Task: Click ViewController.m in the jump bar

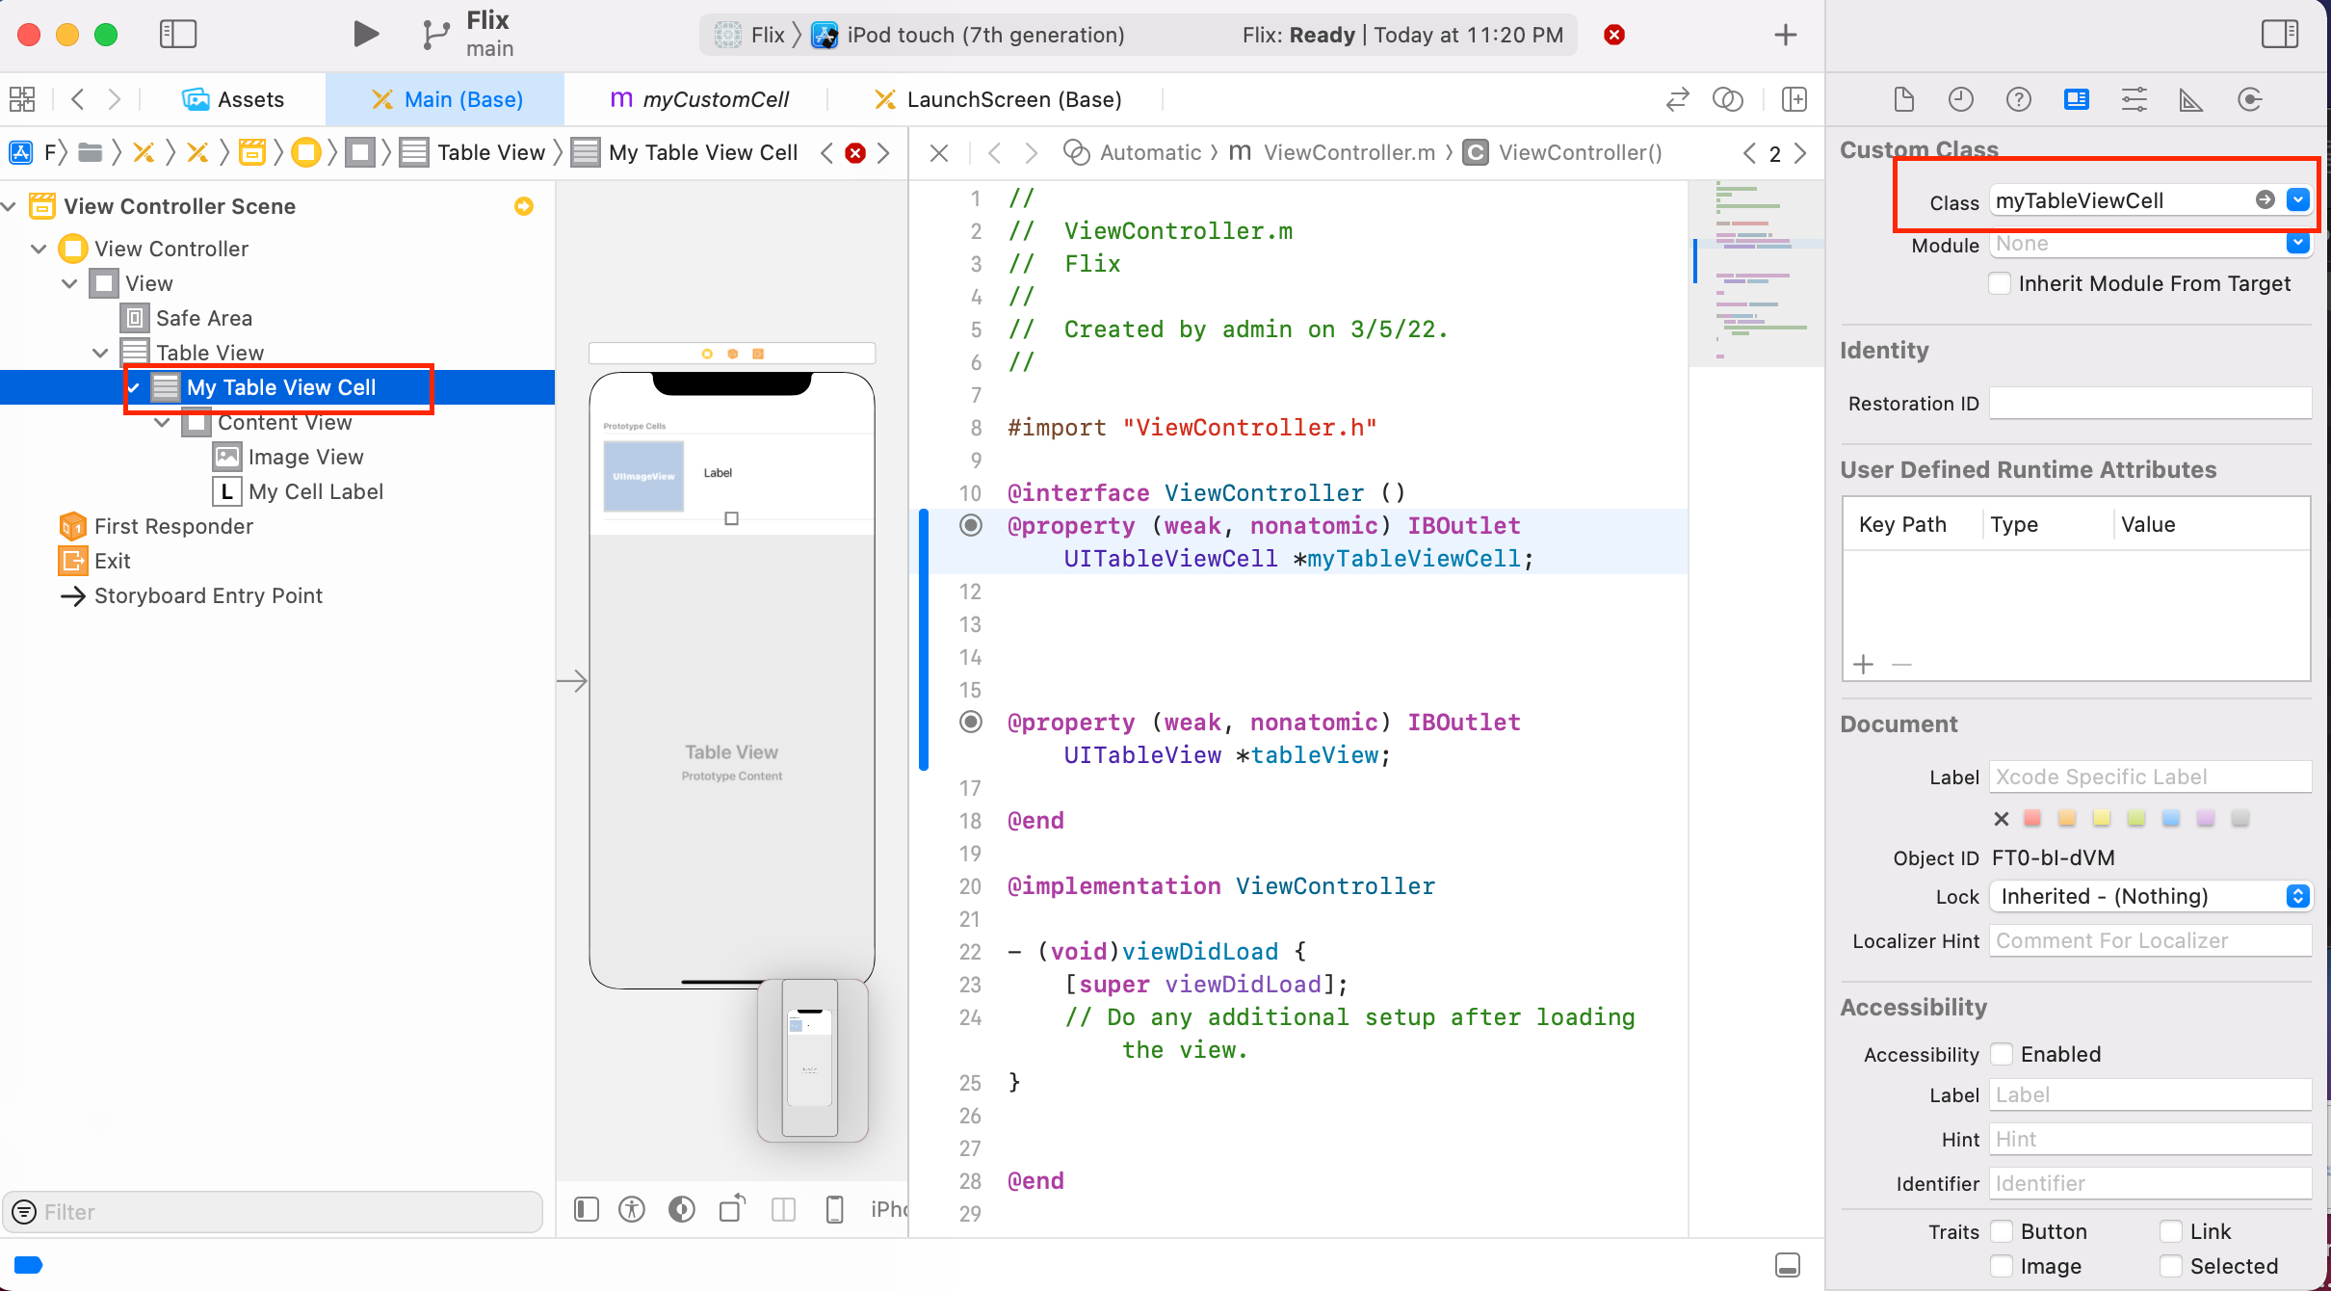Action: tap(1348, 152)
